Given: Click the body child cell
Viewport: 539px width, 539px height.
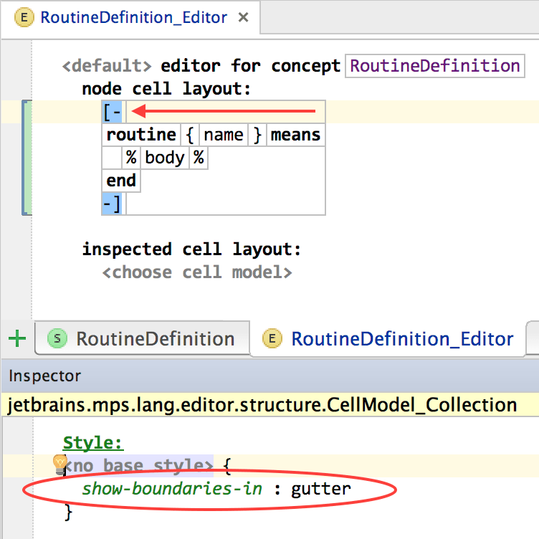Looking at the screenshot, I should [x=164, y=158].
